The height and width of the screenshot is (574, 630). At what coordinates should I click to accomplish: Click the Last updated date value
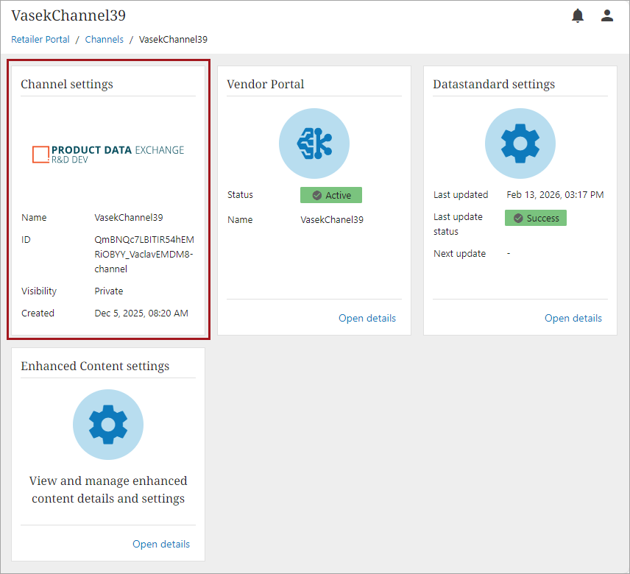[555, 195]
